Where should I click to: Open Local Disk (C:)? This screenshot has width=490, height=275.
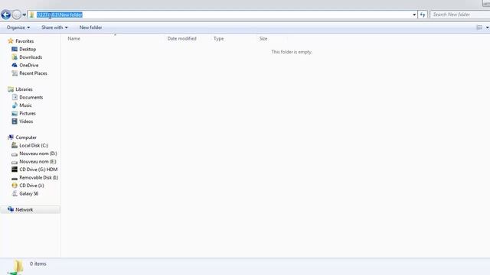tap(34, 146)
